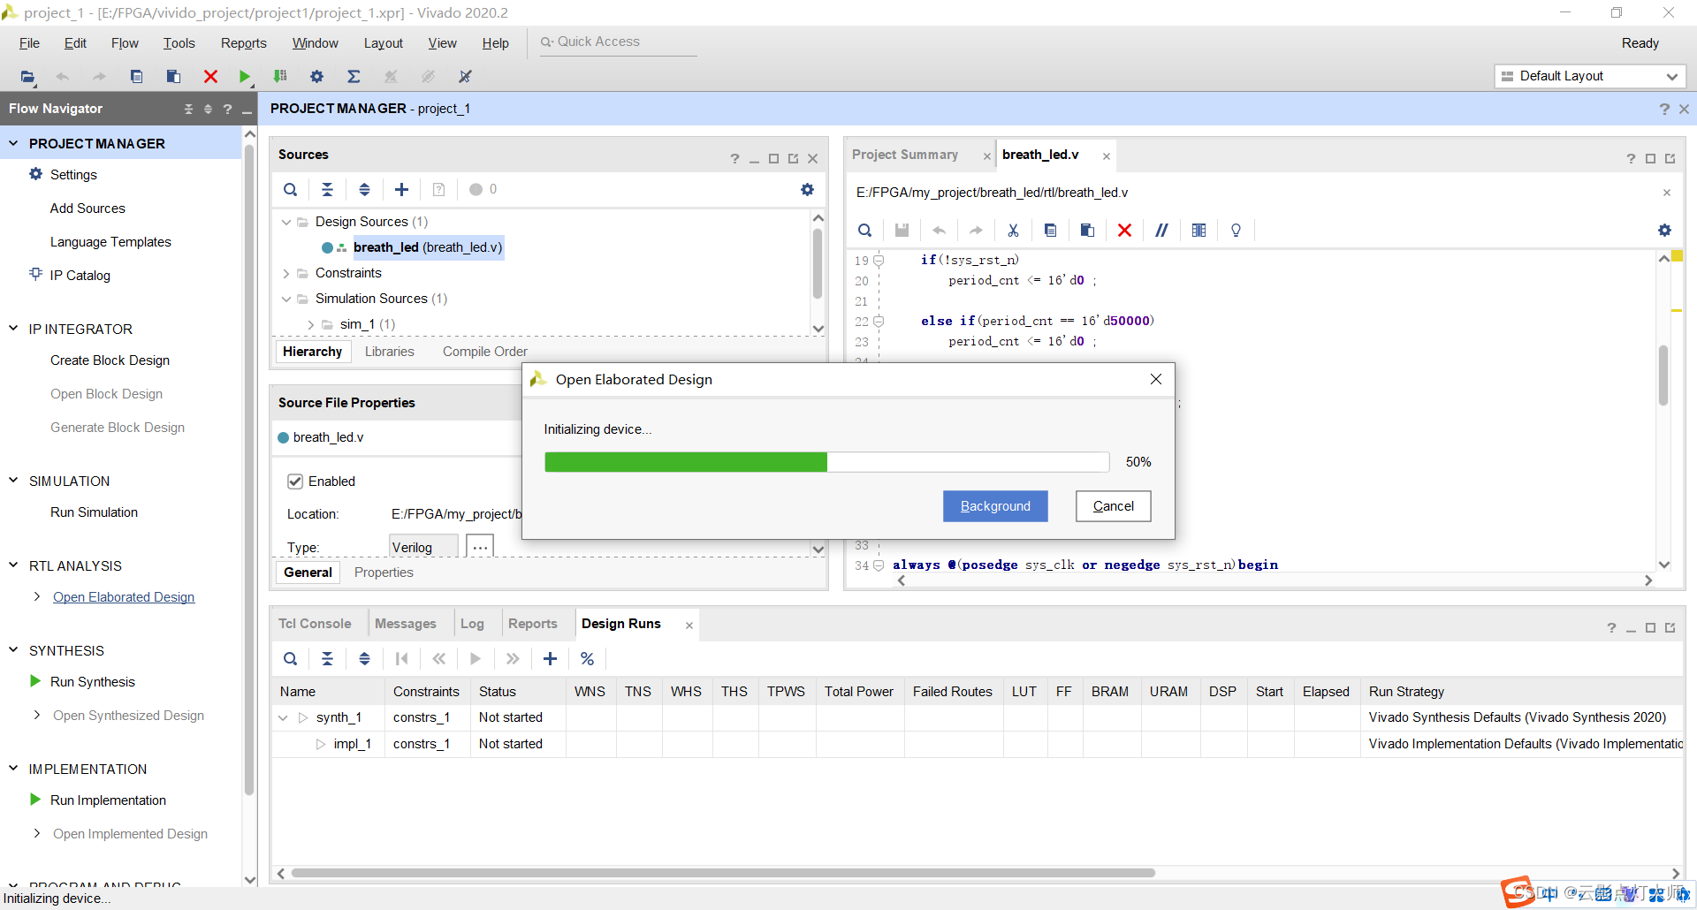
Task: Click Open Elaborated Design link
Action: 124,597
